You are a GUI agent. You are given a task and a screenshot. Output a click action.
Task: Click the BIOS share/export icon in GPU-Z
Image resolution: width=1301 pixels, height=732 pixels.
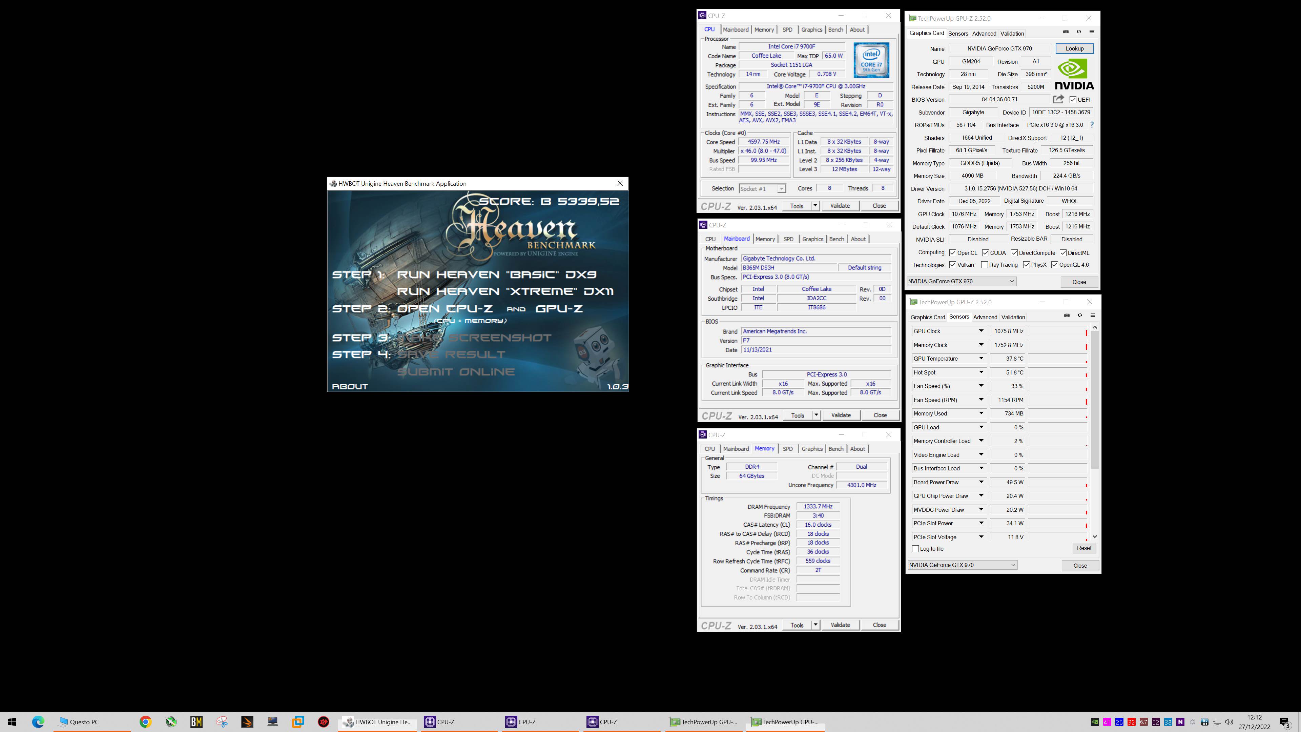pyautogui.click(x=1058, y=99)
